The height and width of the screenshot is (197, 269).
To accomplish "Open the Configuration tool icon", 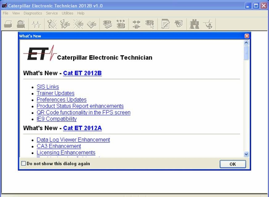I will click(x=121, y=24).
